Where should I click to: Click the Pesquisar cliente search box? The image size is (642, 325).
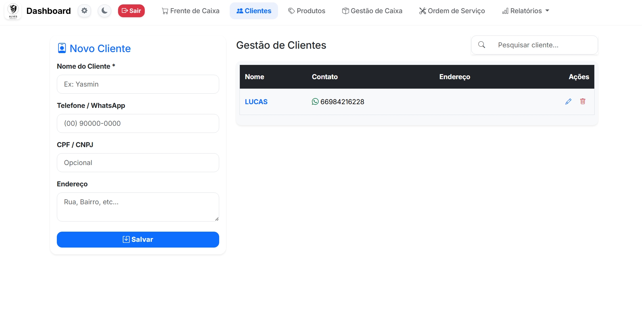pos(545,45)
